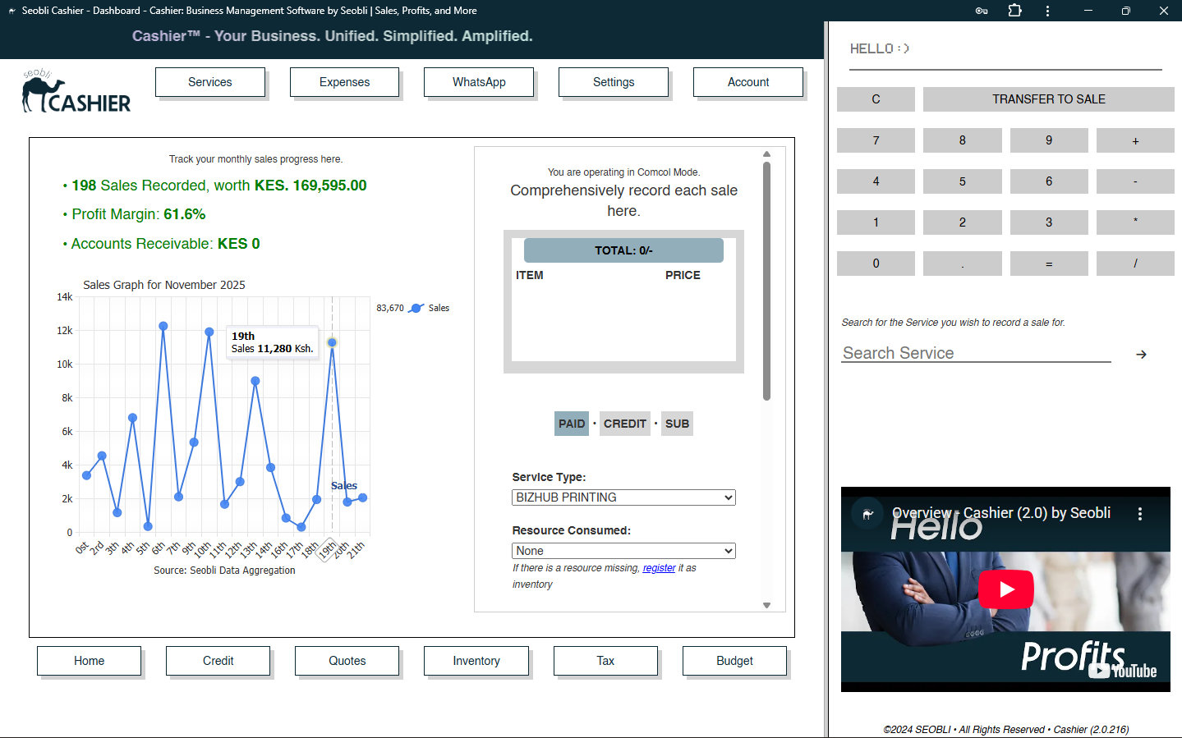This screenshot has height=738, width=1182.
Task: Click the search arrow next to Search Service
Action: coord(1141,355)
